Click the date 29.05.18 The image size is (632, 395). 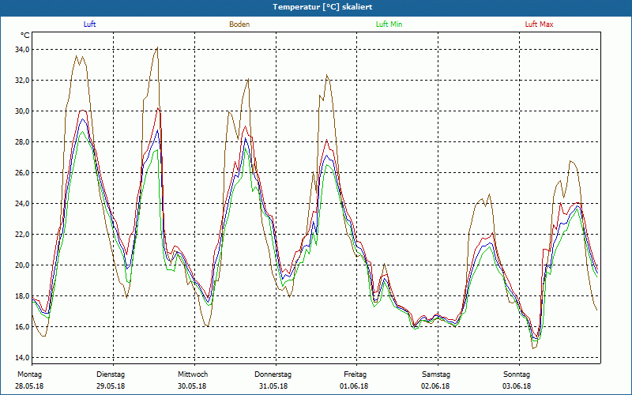111,386
